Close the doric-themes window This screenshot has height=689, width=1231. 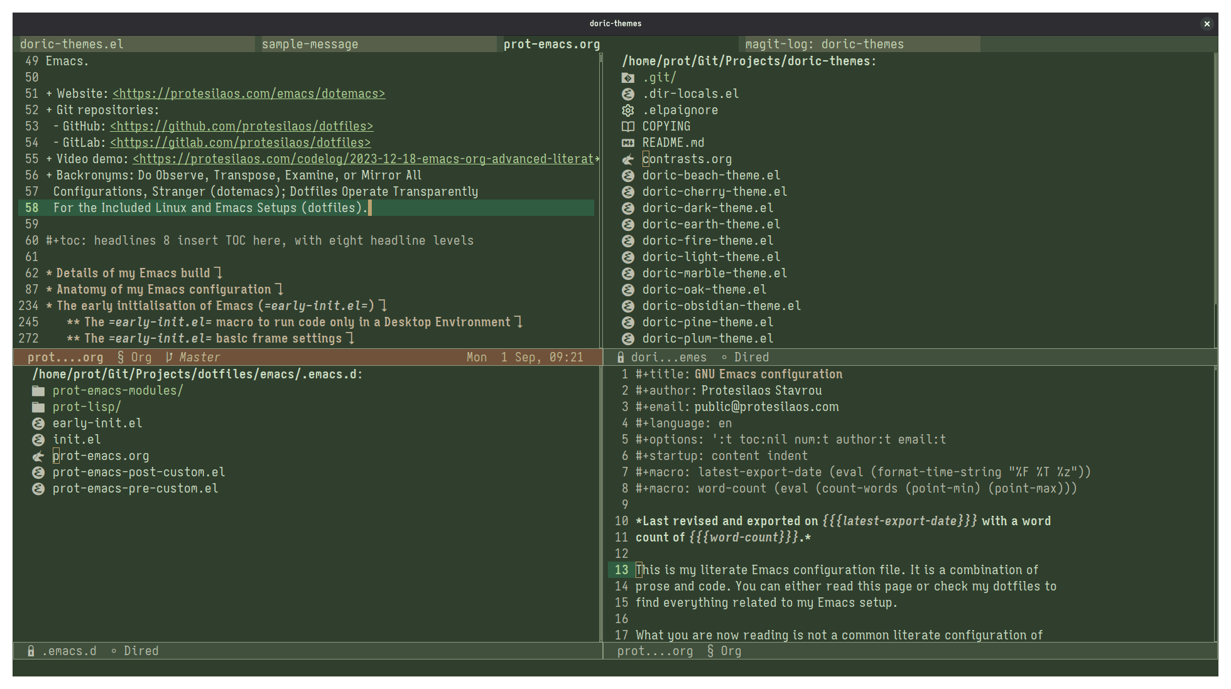coord(1207,24)
